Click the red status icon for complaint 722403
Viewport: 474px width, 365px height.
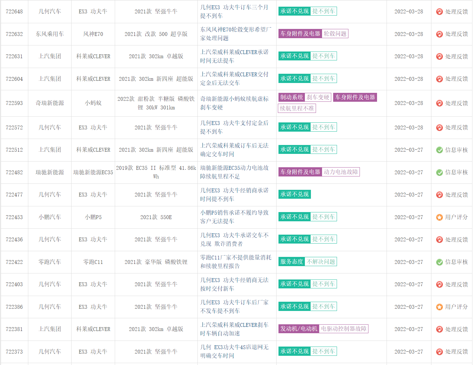[x=439, y=285]
